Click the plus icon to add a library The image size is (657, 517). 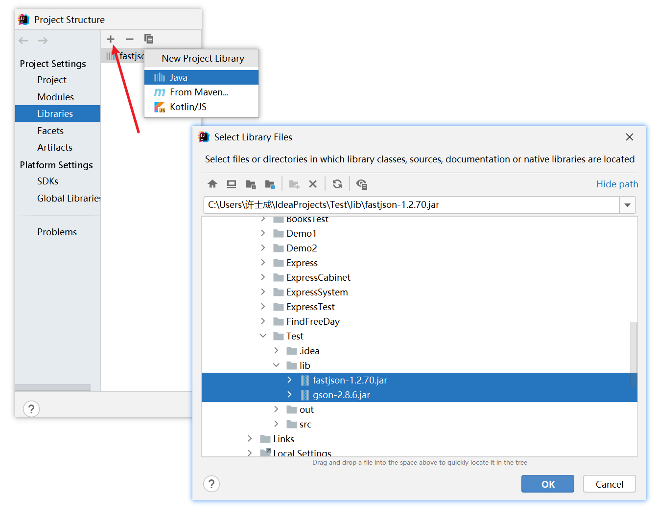(x=111, y=39)
